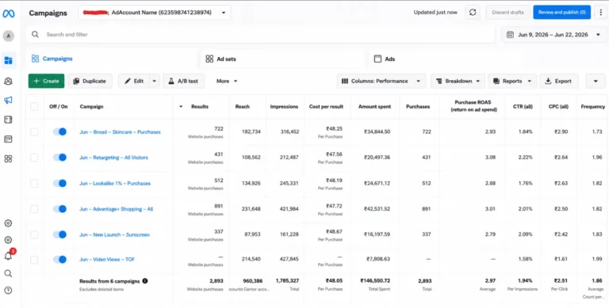Switch to the Ad sets tab
The height and width of the screenshot is (308, 609).
[x=282, y=59]
